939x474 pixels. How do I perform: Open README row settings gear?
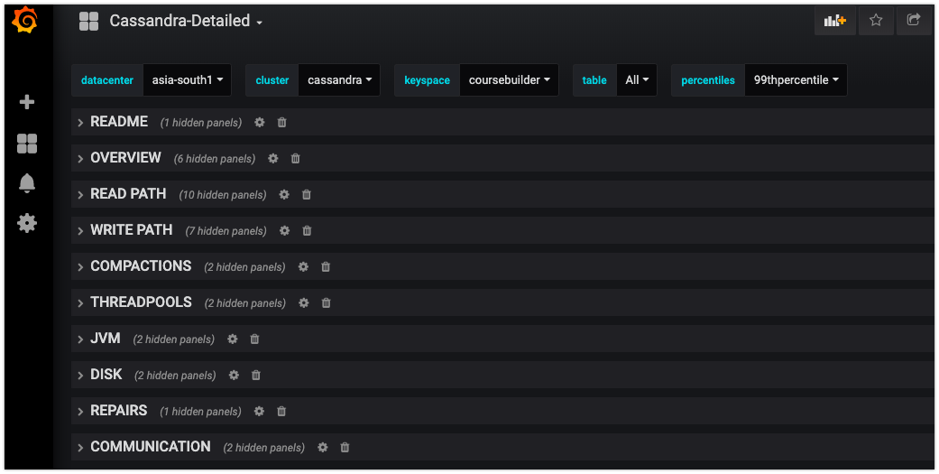[260, 123]
